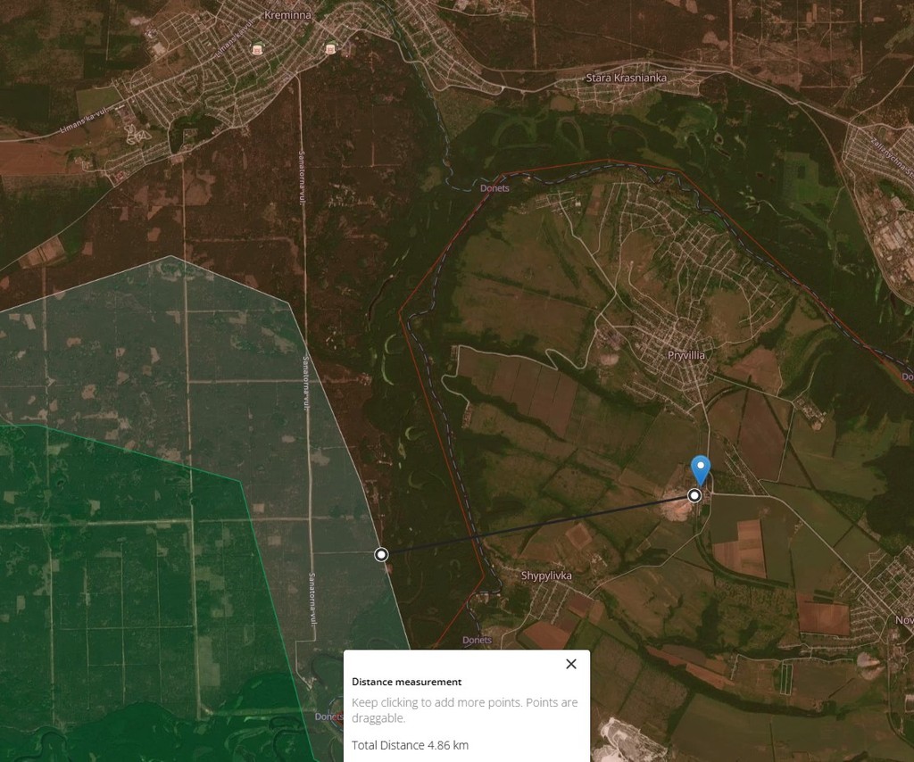Select the eastern measurement endpoint near the pin
Viewport: 914px width, 762px height.
click(x=694, y=496)
